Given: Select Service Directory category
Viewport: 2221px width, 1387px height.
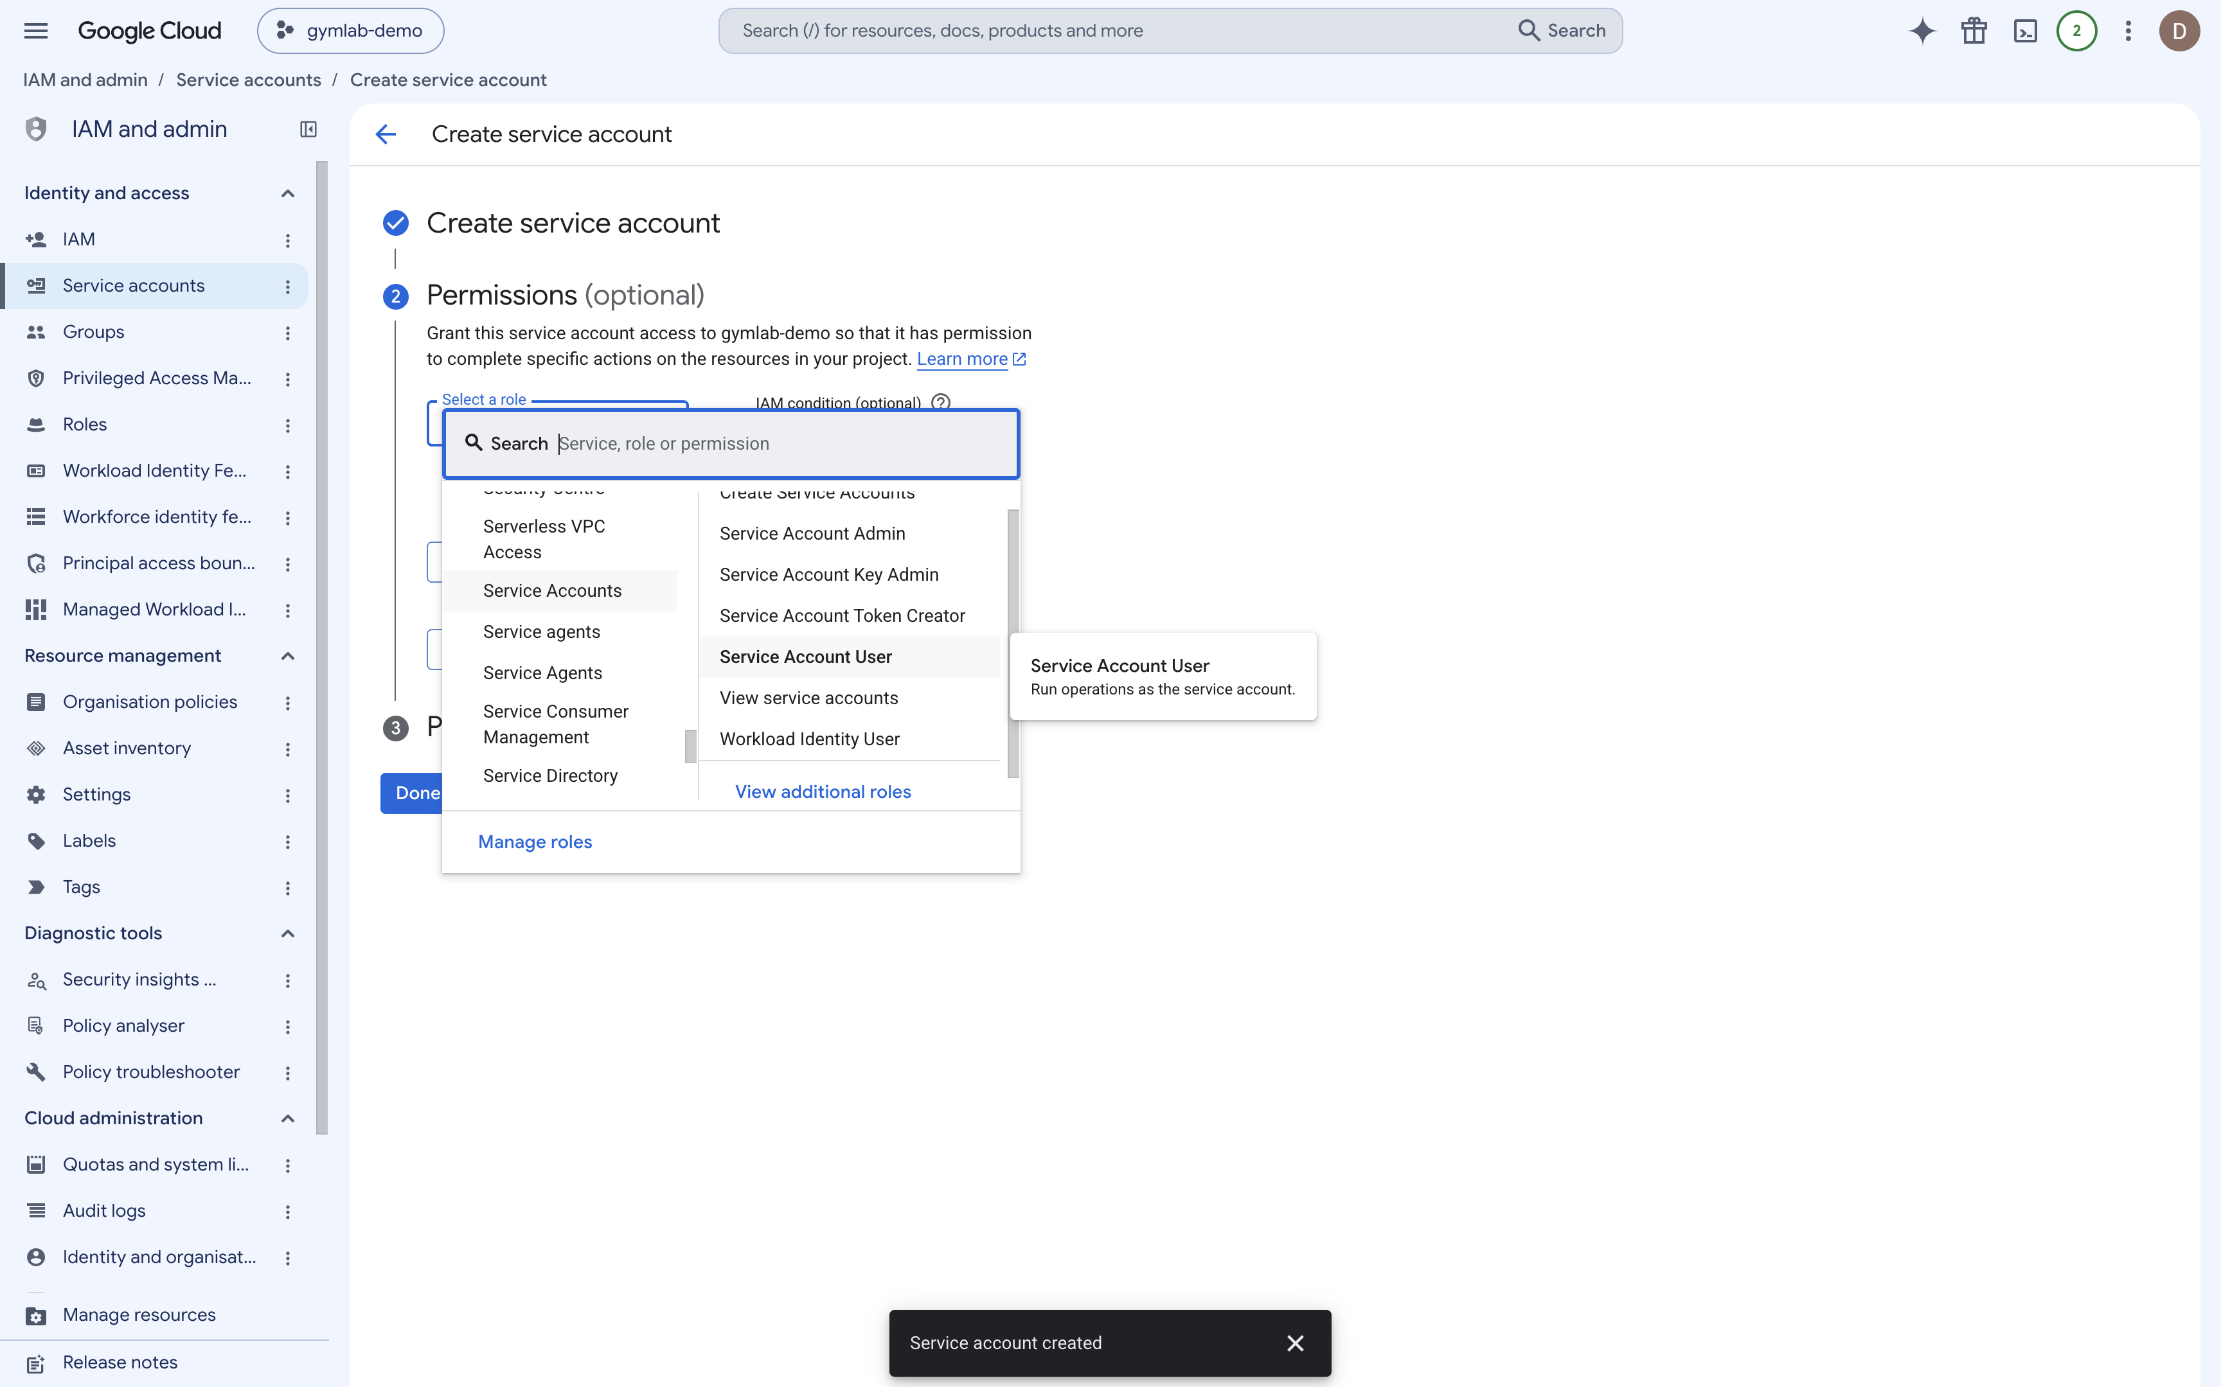Looking at the screenshot, I should 560,775.
